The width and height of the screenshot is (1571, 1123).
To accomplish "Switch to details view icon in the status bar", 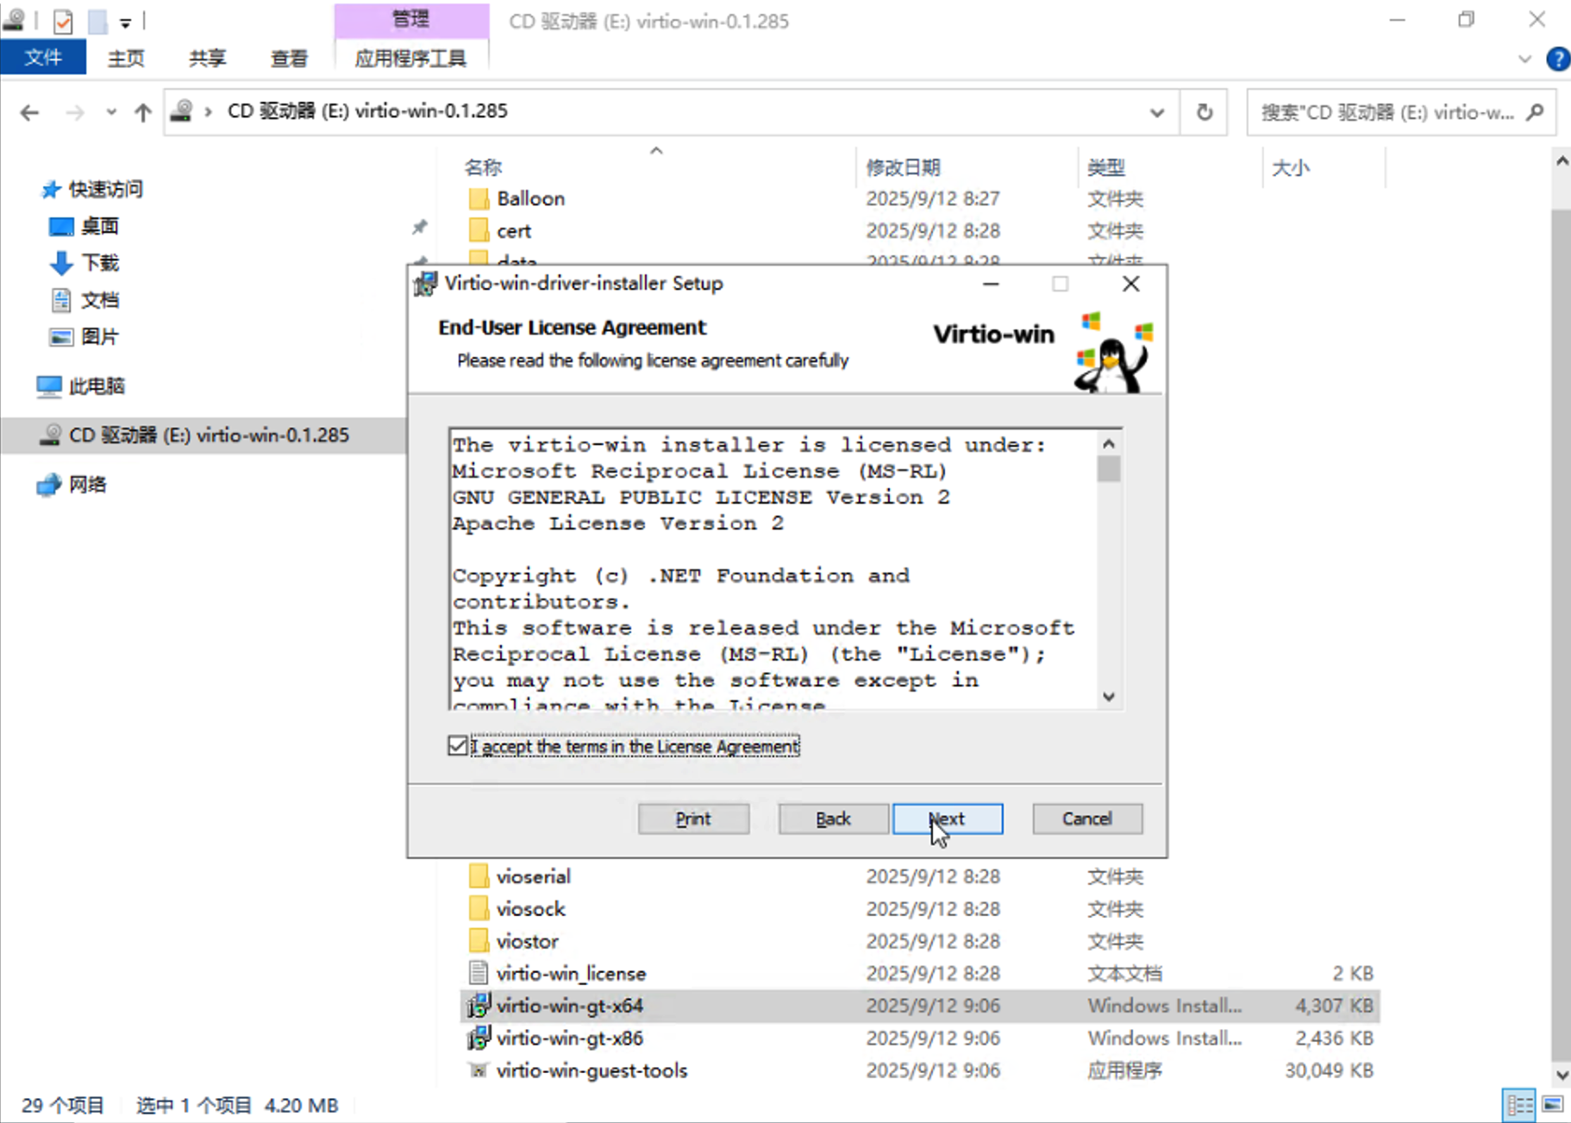I will coord(1519,1105).
